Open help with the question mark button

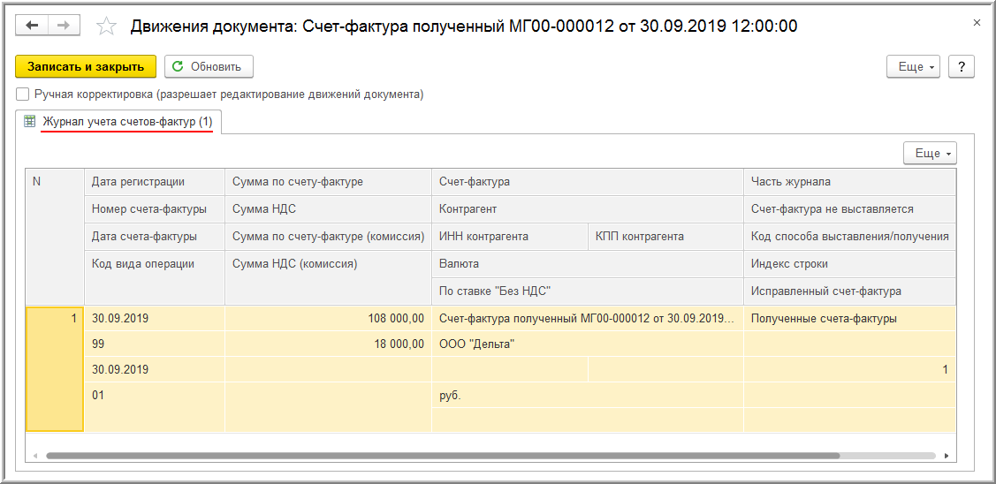961,67
